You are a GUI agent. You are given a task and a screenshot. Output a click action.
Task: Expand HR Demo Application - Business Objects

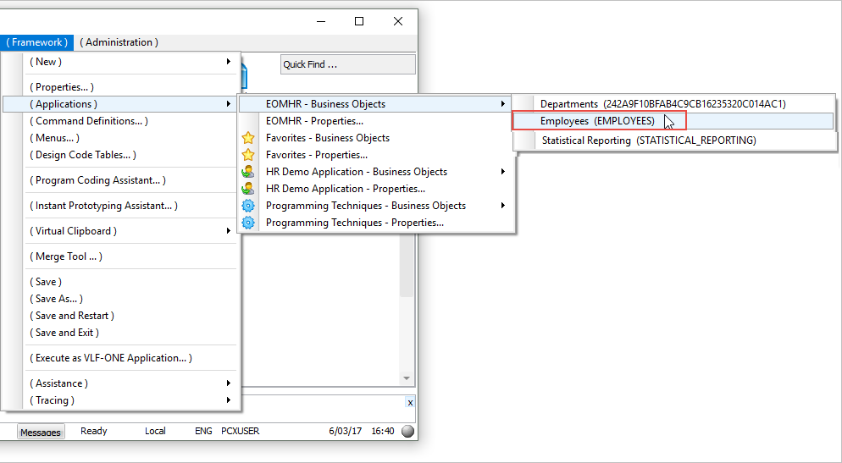pos(376,172)
